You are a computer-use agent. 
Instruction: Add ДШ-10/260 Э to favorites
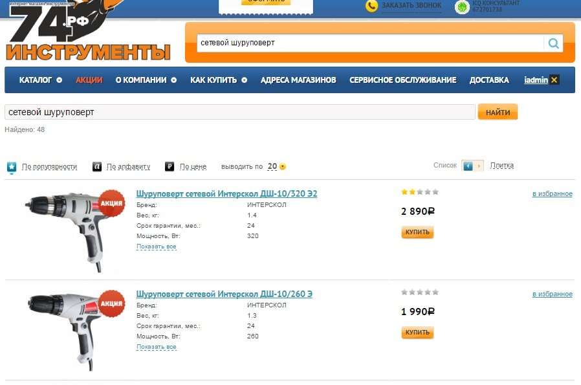552,294
